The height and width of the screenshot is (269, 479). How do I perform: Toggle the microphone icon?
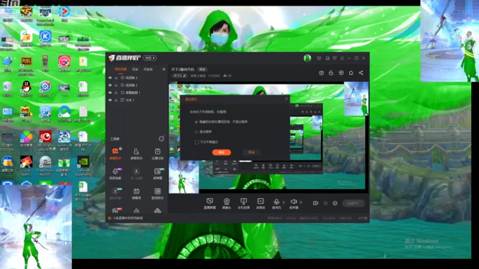pyautogui.click(x=277, y=203)
